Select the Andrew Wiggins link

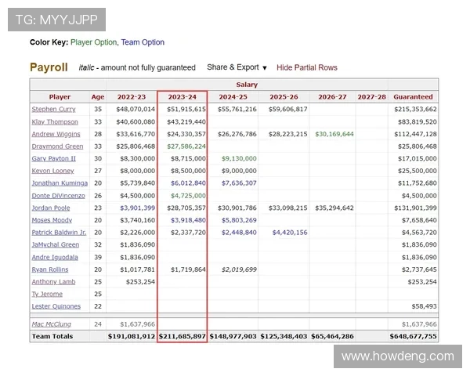pyautogui.click(x=55, y=134)
